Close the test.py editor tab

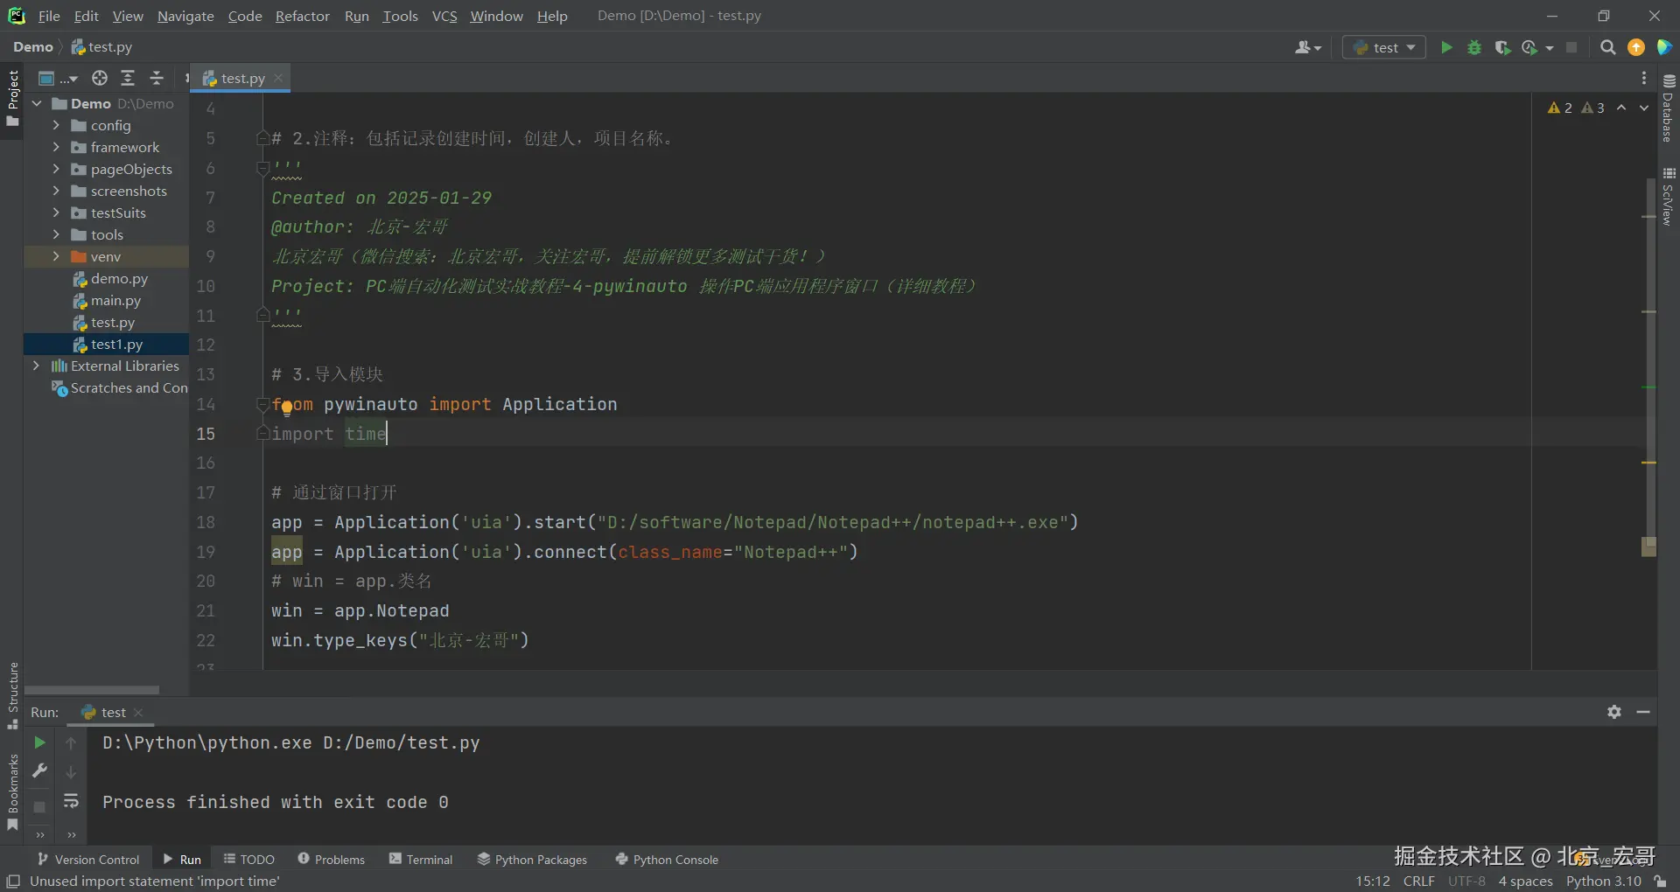click(278, 78)
